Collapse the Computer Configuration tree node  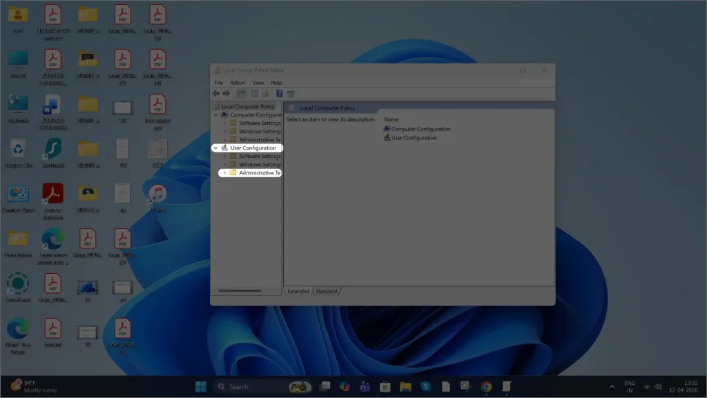point(216,115)
